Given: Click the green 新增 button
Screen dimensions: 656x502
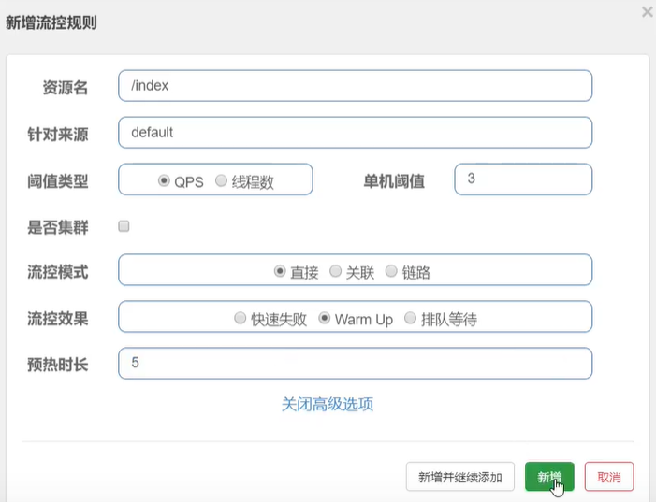Looking at the screenshot, I should 549,477.
